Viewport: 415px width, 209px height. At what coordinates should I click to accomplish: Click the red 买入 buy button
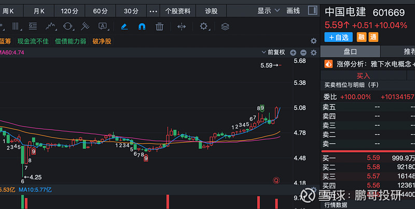point(363,76)
